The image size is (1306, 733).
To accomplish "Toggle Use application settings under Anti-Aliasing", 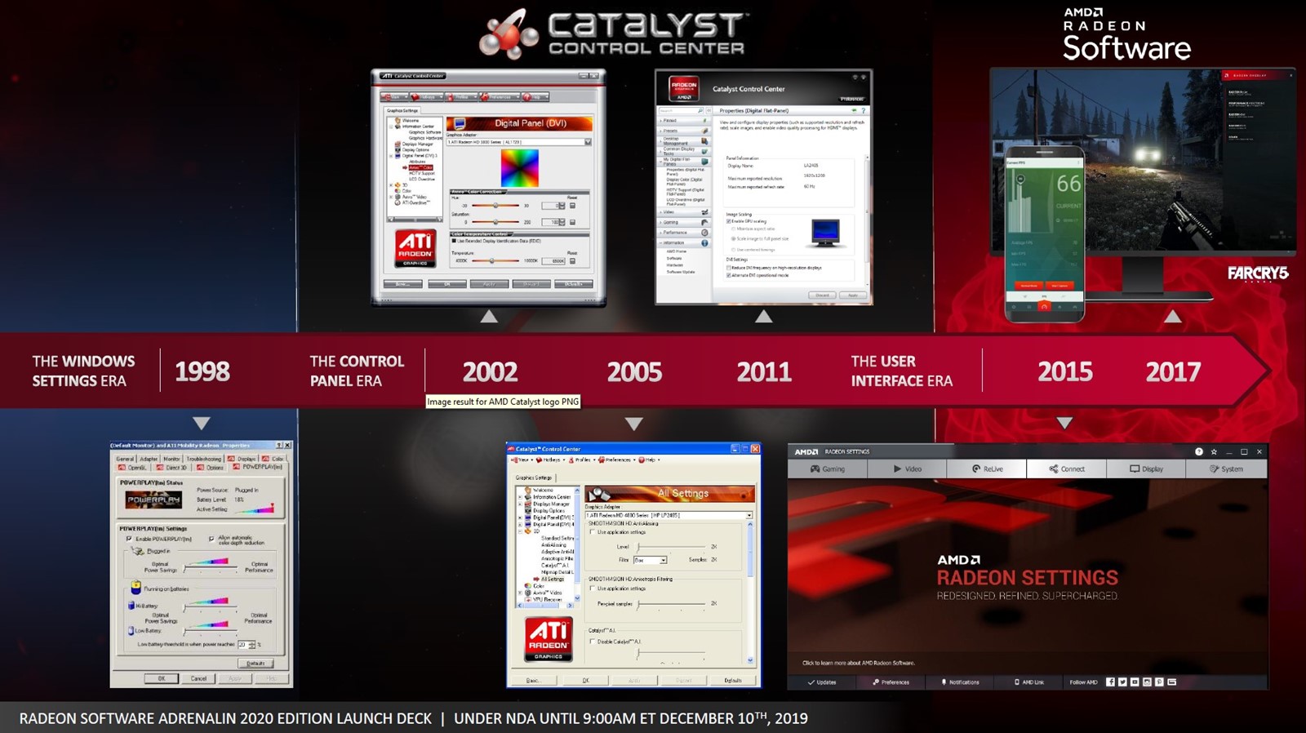I will point(593,532).
